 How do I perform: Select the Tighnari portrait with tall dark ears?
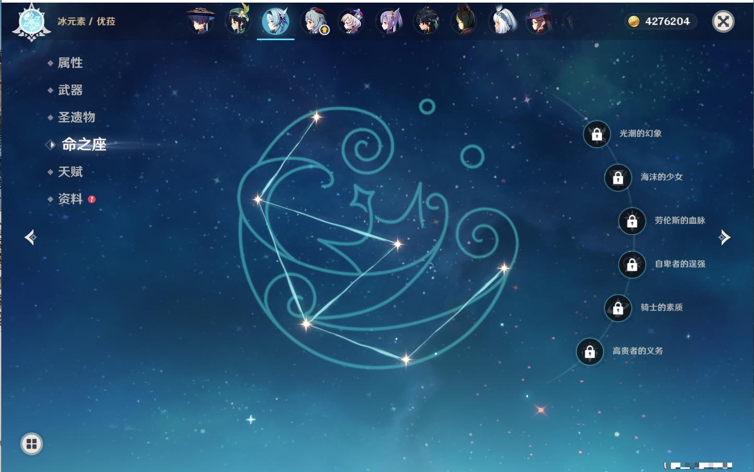(x=464, y=21)
